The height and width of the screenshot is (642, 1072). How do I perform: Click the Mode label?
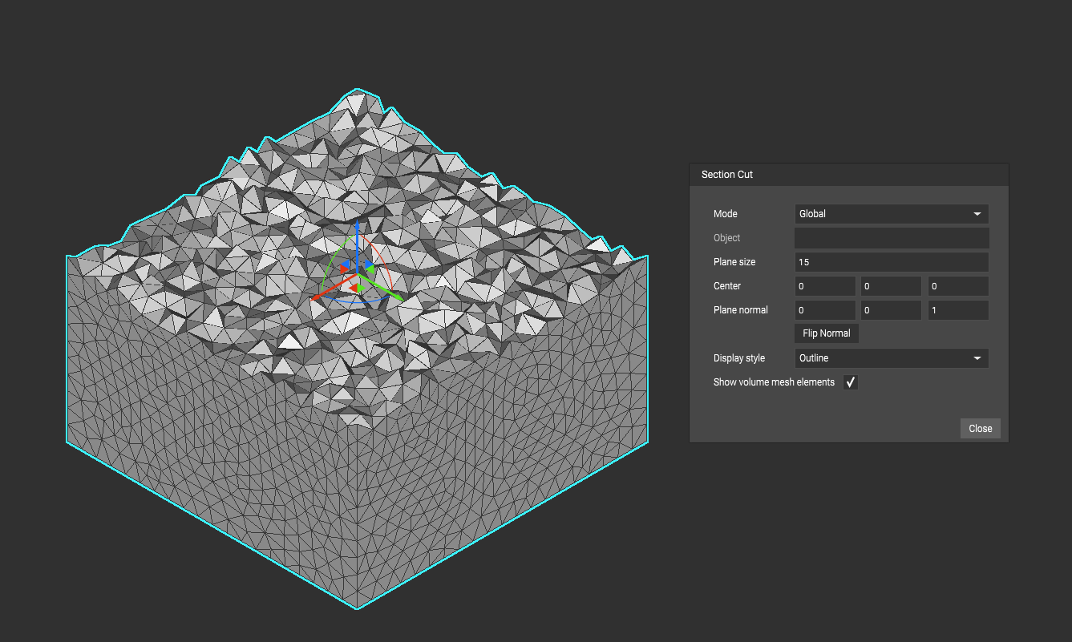click(726, 214)
